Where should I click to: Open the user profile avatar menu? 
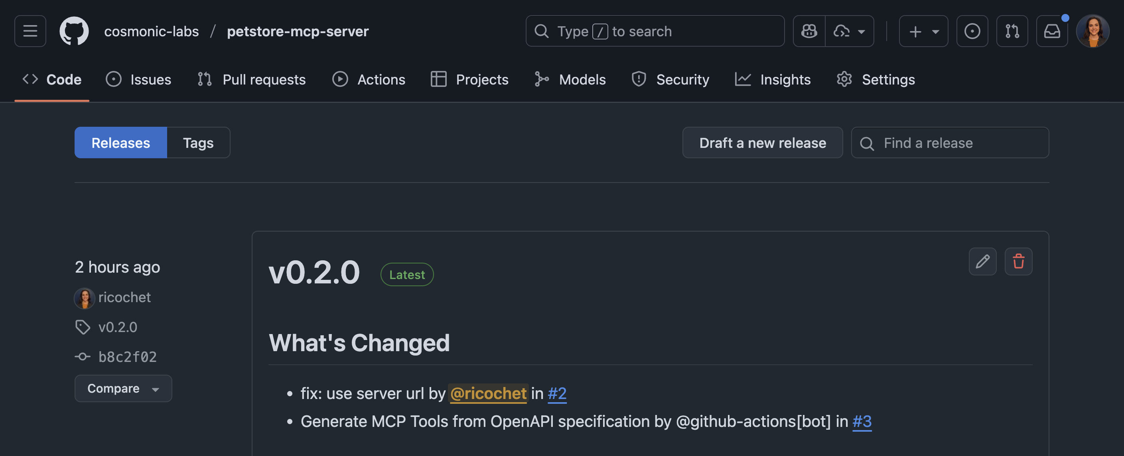pyautogui.click(x=1092, y=31)
